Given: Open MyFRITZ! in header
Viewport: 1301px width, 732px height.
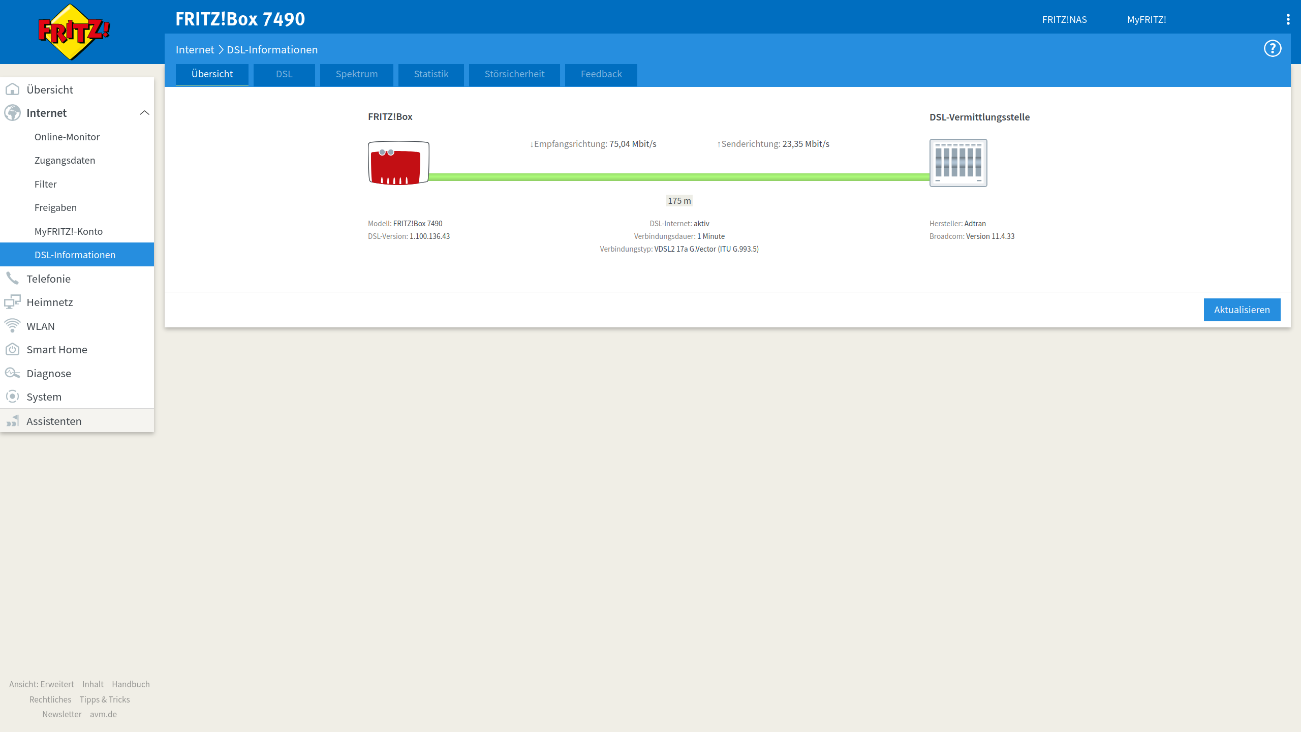Looking at the screenshot, I should coord(1147,19).
